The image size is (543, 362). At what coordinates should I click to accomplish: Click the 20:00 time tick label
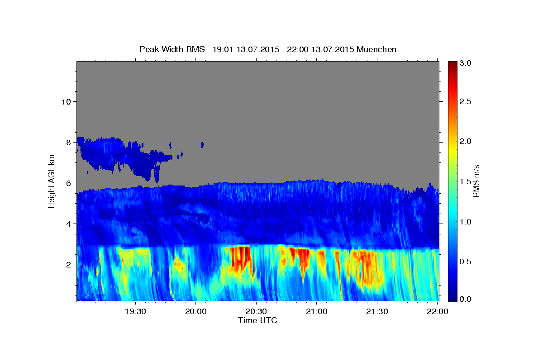196,311
